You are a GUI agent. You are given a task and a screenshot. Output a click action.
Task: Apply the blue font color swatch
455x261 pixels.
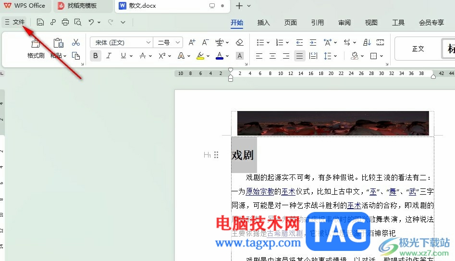click(x=220, y=55)
